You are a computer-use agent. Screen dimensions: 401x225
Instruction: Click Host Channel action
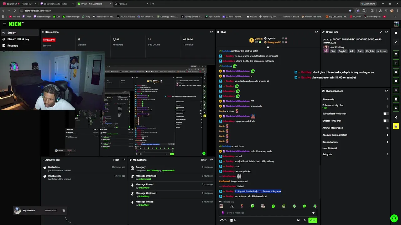click(330, 148)
